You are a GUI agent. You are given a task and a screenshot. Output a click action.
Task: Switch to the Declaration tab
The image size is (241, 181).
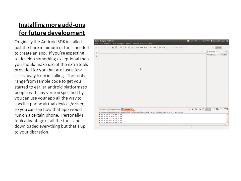115,109
